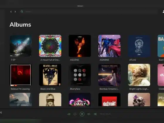Skip to the previous track

click(69, 114)
